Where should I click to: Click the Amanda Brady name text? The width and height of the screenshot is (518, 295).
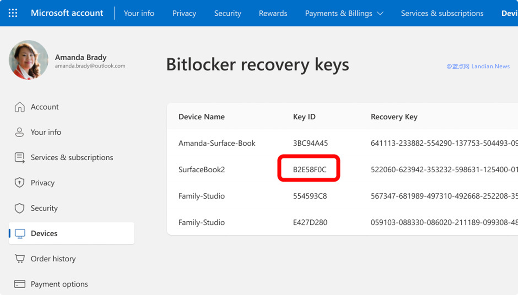pyautogui.click(x=81, y=57)
